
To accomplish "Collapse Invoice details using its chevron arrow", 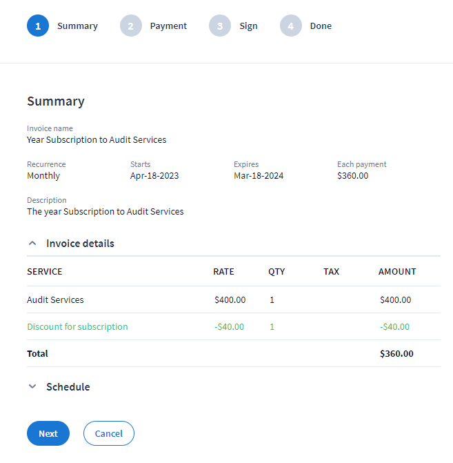I will point(32,244).
